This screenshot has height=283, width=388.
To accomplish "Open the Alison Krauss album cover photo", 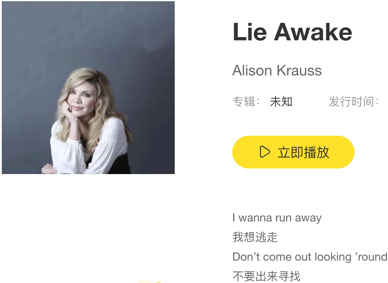I will [x=88, y=88].
